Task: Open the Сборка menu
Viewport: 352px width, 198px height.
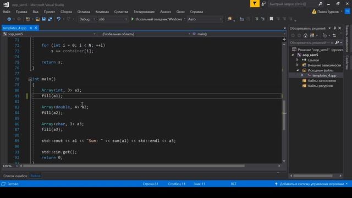Action: 66,12
